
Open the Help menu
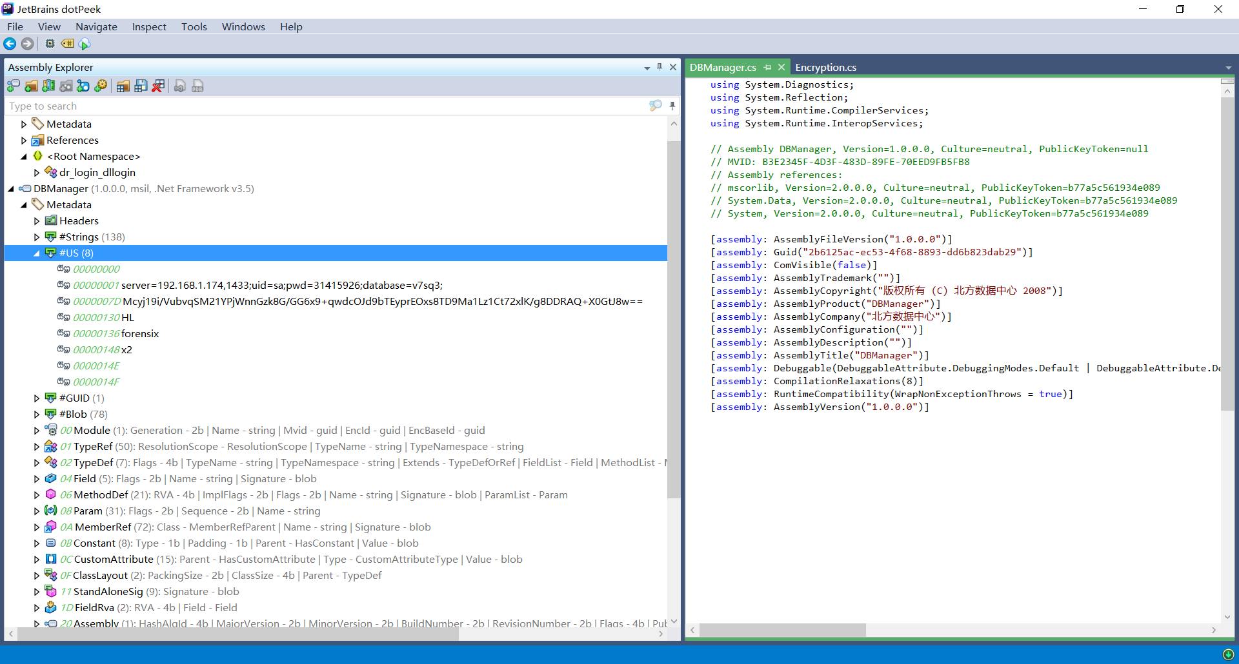coord(291,26)
